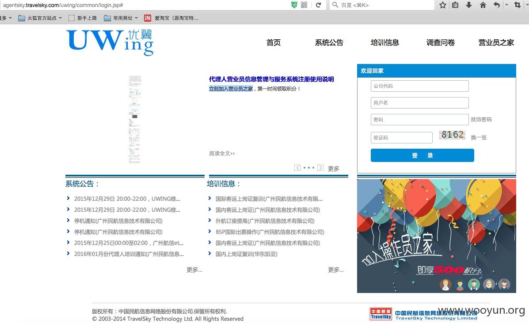Click the crop screenshot toolbar icon
The image size is (529, 323).
tap(517, 5)
